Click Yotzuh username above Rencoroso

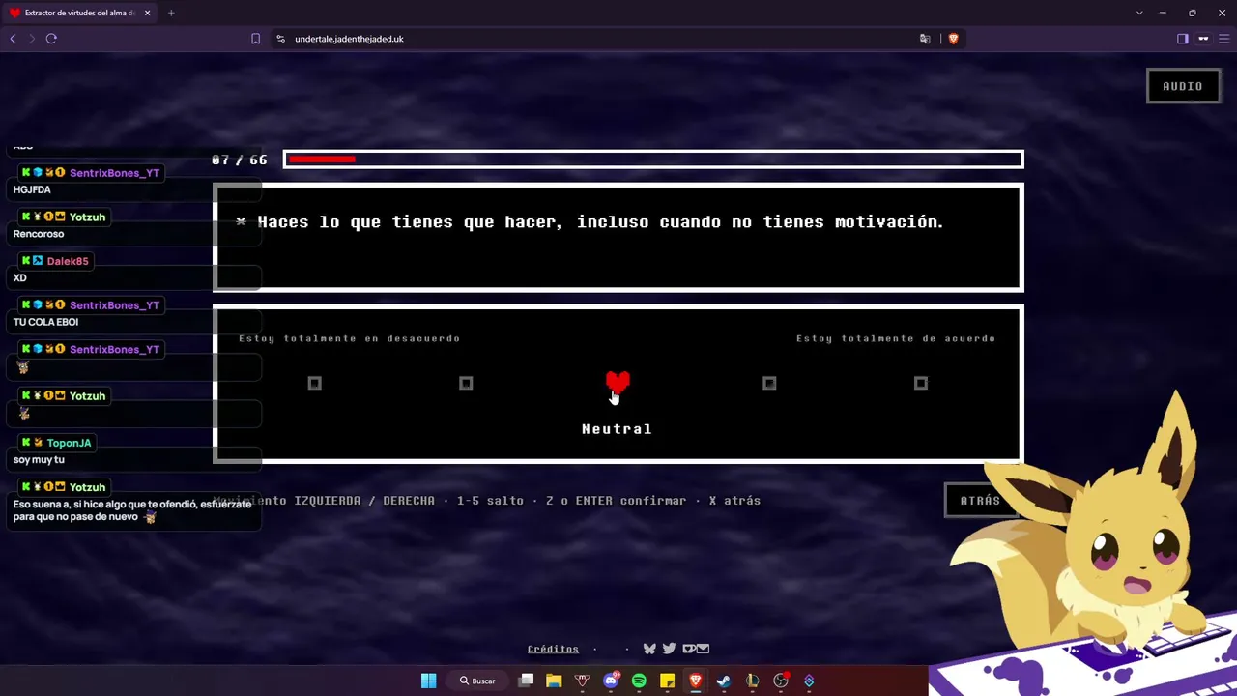[x=87, y=217]
